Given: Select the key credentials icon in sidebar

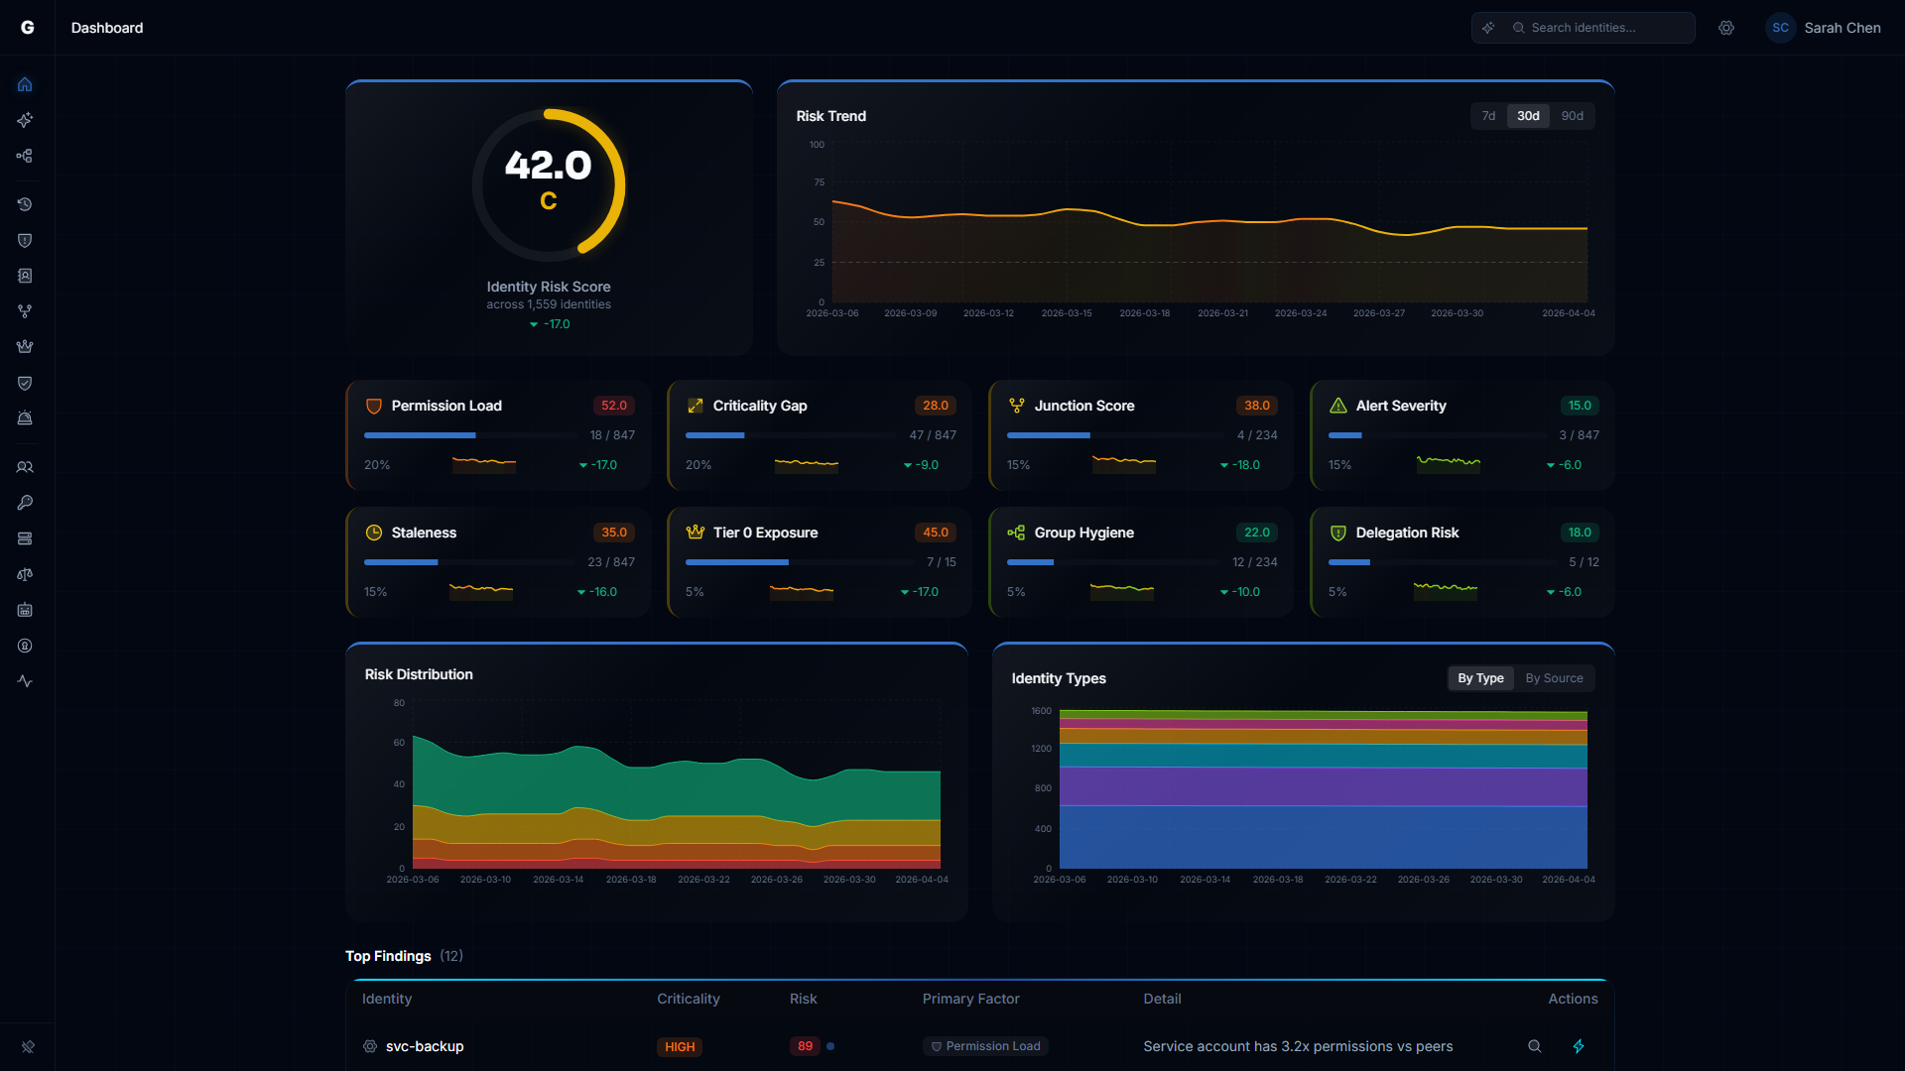Looking at the screenshot, I should tap(25, 502).
